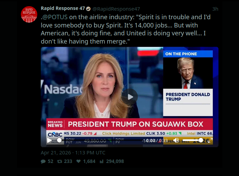Like the post with the heart icon
Image resolution: width=239 pixels, height=176 pixels.
click(x=78, y=161)
